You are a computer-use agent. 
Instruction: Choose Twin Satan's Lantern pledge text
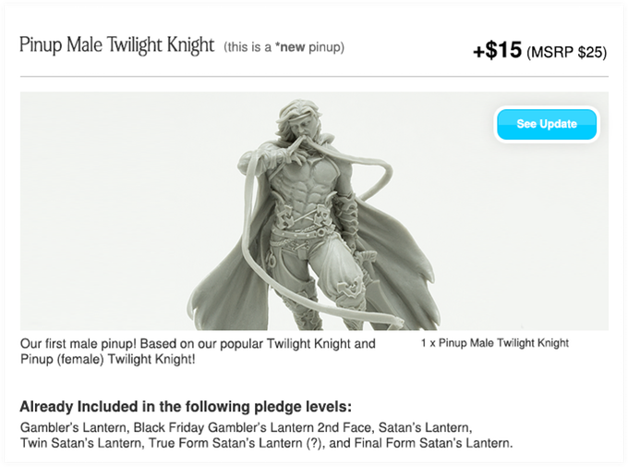pyautogui.click(x=81, y=443)
